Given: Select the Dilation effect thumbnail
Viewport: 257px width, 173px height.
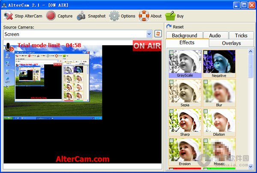Looking at the screenshot, I should tap(219, 123).
